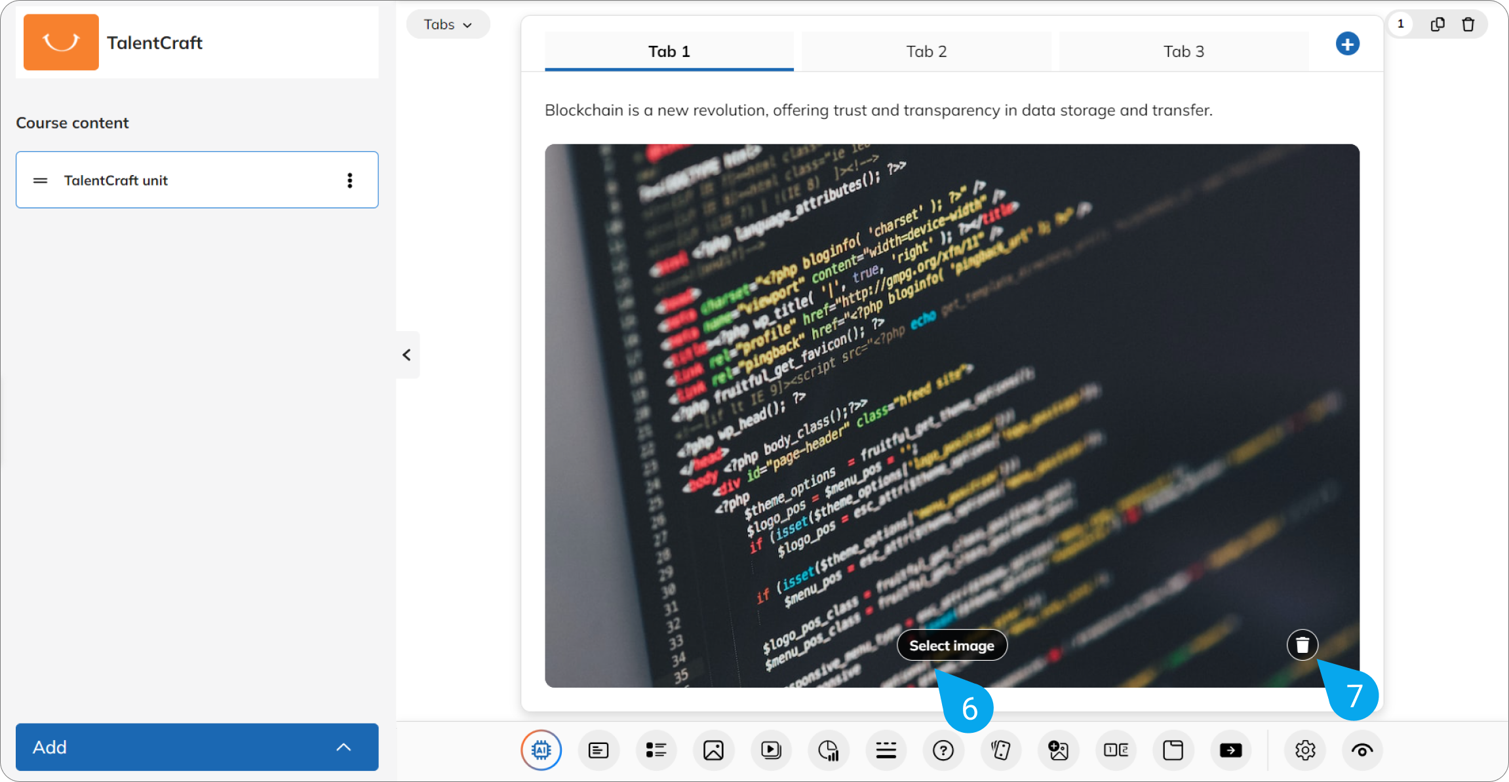Add a chart block from toolbar
This screenshot has width=1509, height=782.
pyautogui.click(x=829, y=750)
